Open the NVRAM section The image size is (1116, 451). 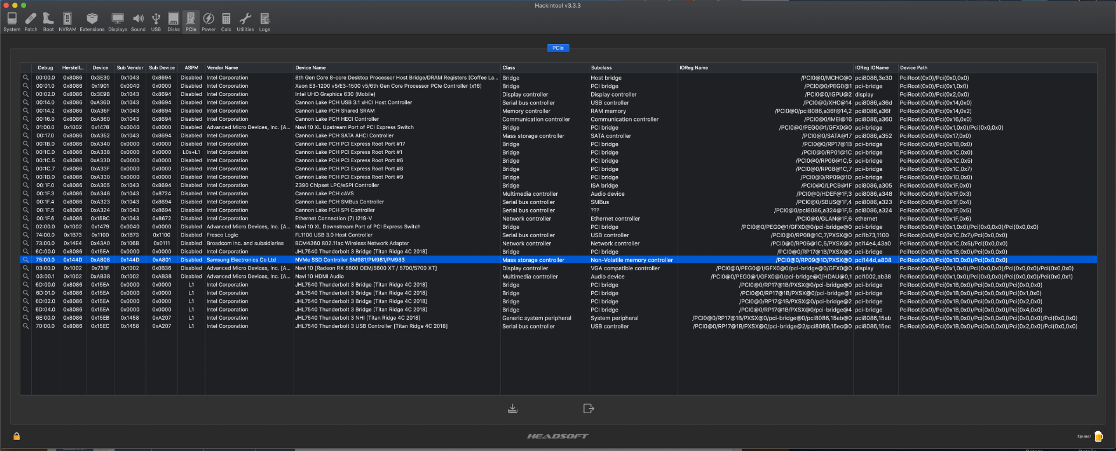tap(67, 22)
